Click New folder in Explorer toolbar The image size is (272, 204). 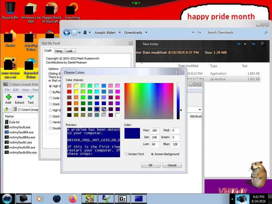(x=151, y=44)
